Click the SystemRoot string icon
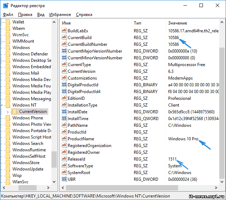The image size is (226, 200). pos(64,172)
